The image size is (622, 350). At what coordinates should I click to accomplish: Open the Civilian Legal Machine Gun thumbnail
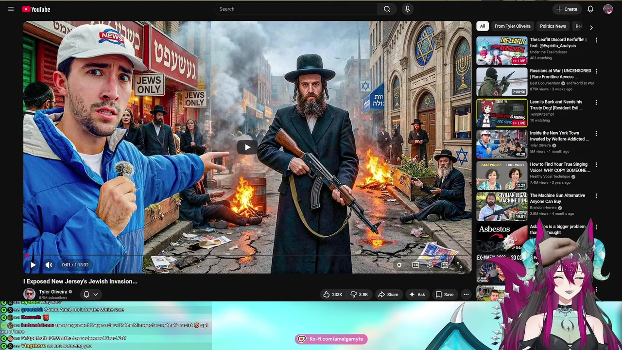tap(501, 207)
